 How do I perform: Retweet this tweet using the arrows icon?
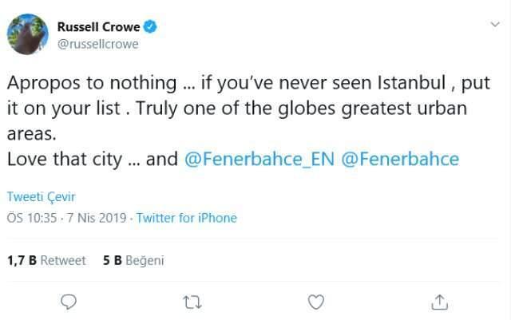pyautogui.click(x=192, y=302)
